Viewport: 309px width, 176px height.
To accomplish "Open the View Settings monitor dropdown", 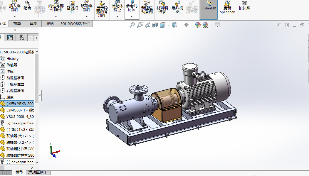I will point(223,25).
